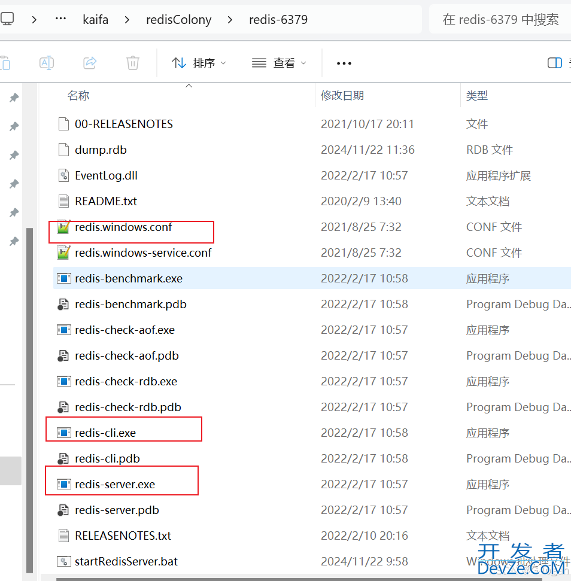Click the RDB 文件 type cell
The image size is (571, 581).
pos(490,150)
